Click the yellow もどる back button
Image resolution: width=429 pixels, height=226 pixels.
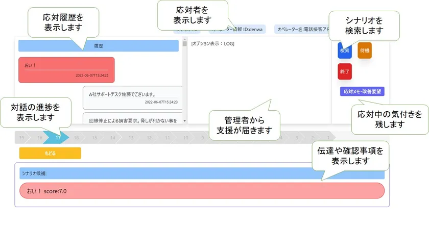50,153
